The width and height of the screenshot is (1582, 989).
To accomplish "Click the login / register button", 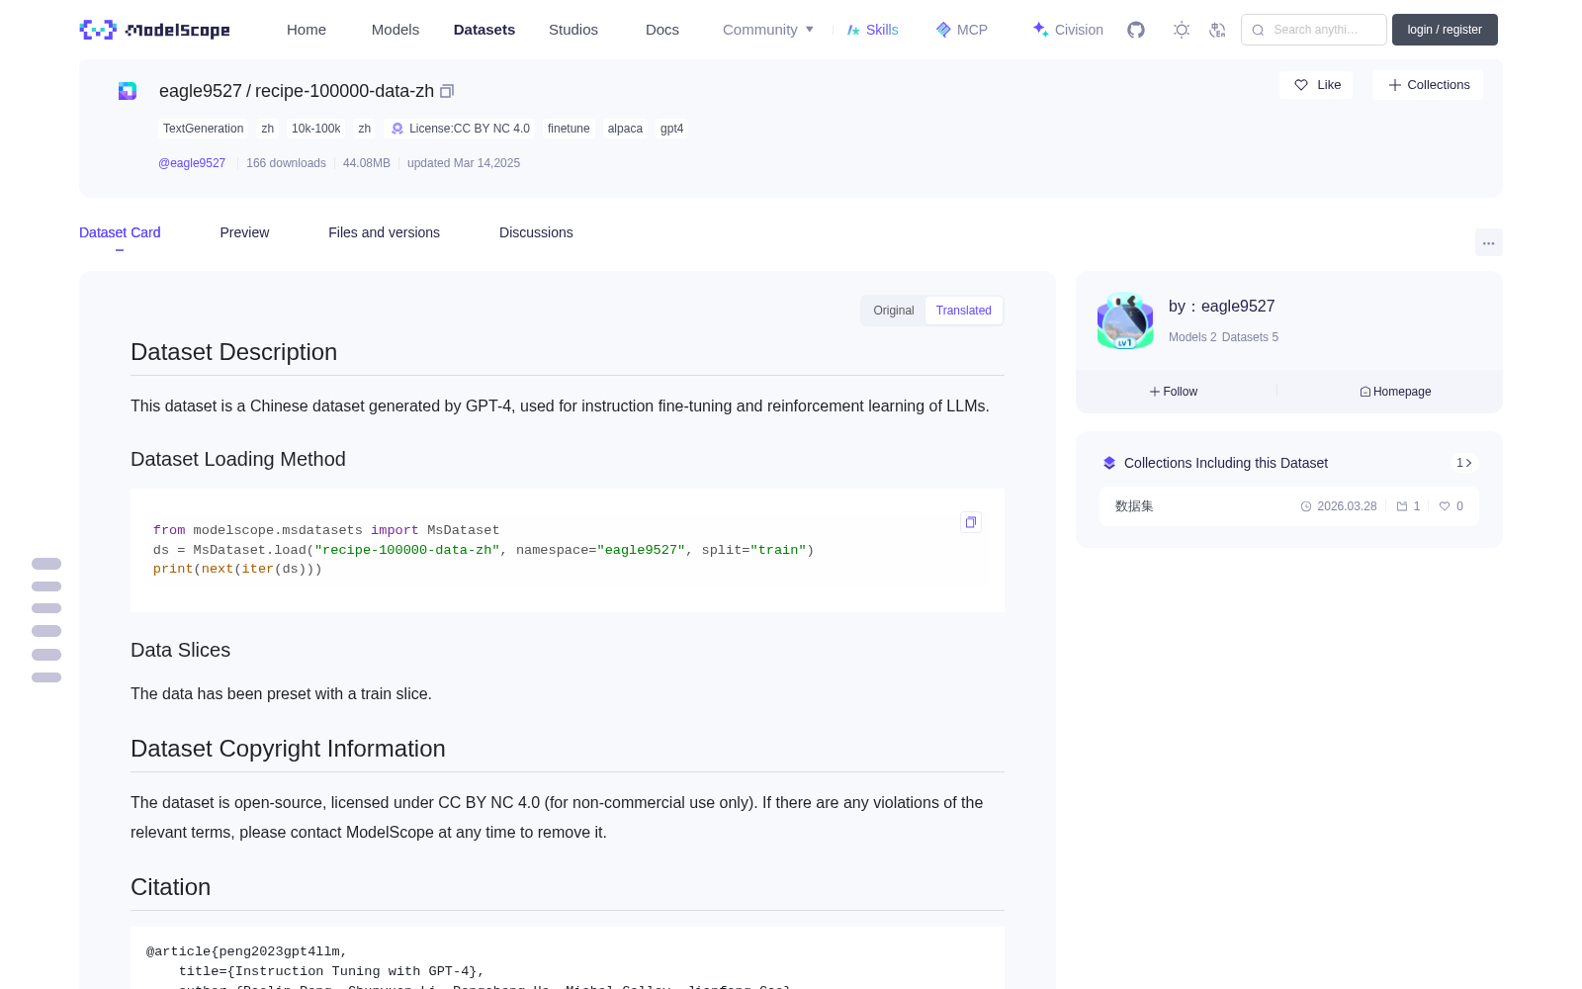I will click(x=1445, y=30).
